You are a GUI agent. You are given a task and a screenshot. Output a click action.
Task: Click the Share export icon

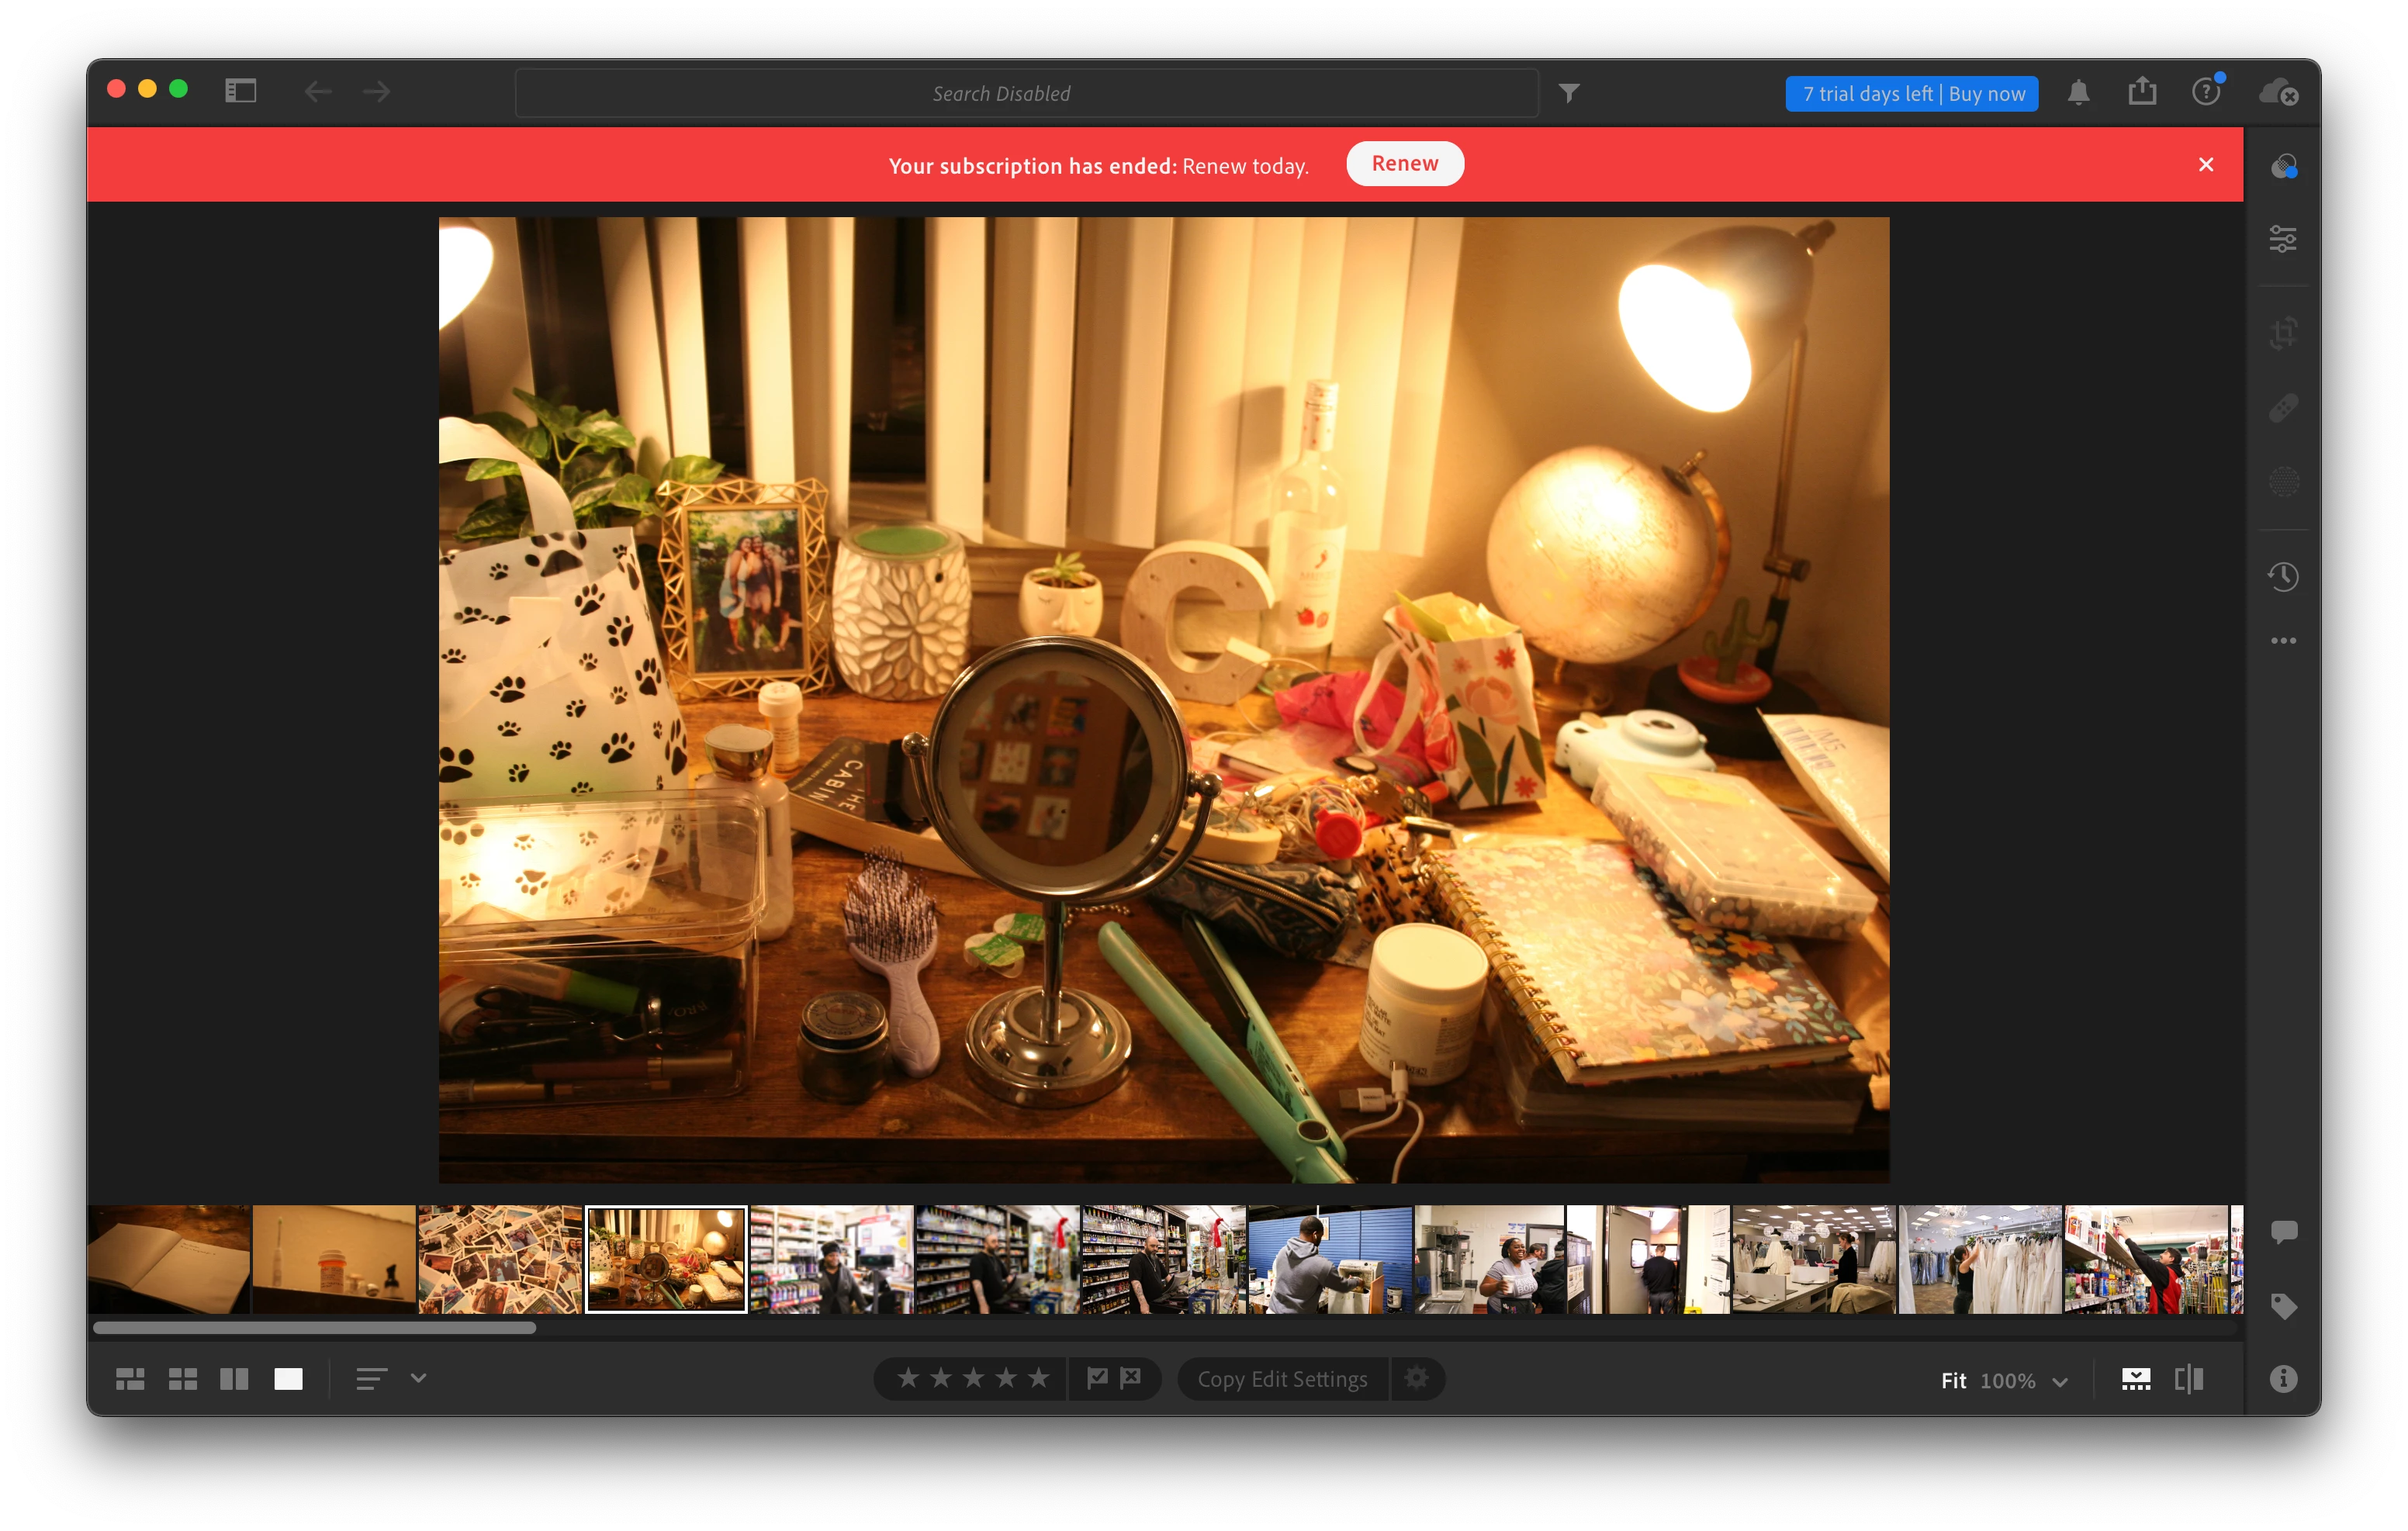2142,92
